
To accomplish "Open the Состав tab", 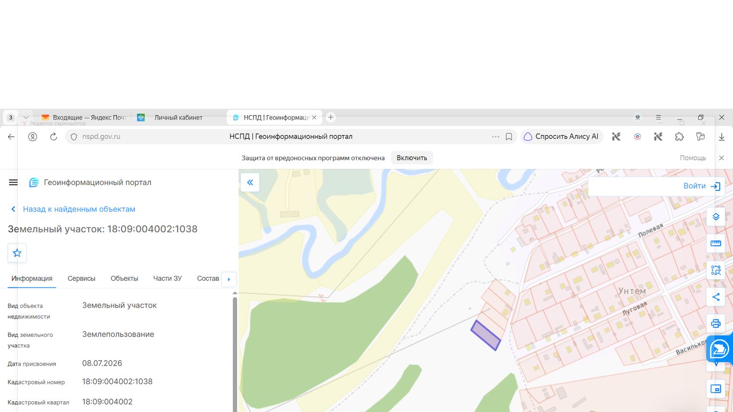I will point(208,278).
